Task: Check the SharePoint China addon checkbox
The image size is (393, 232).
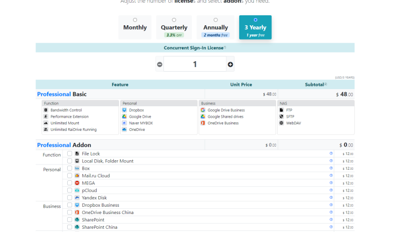Action: 70,227
